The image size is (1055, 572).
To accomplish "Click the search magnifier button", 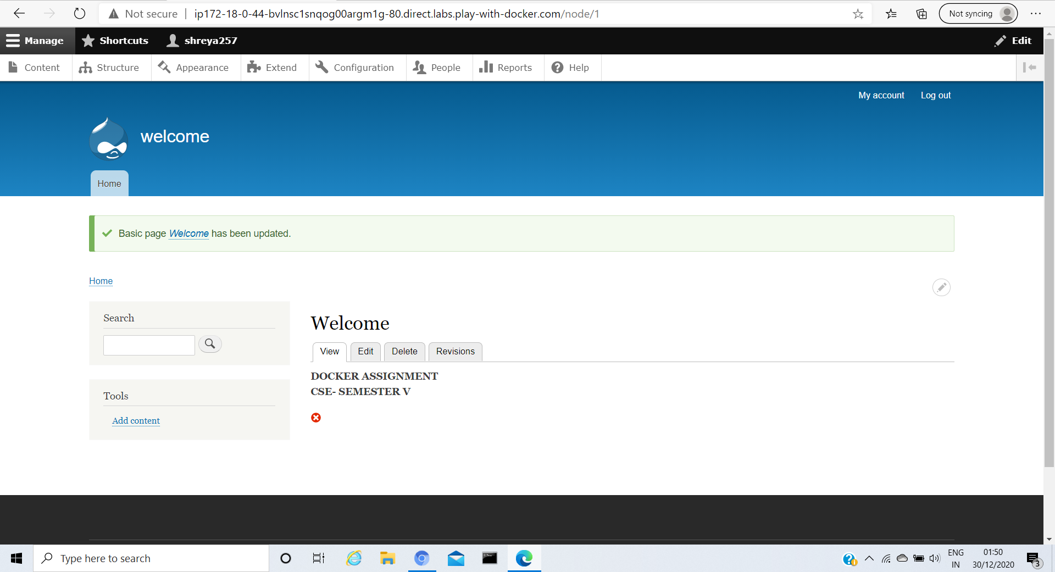I will [x=209, y=344].
